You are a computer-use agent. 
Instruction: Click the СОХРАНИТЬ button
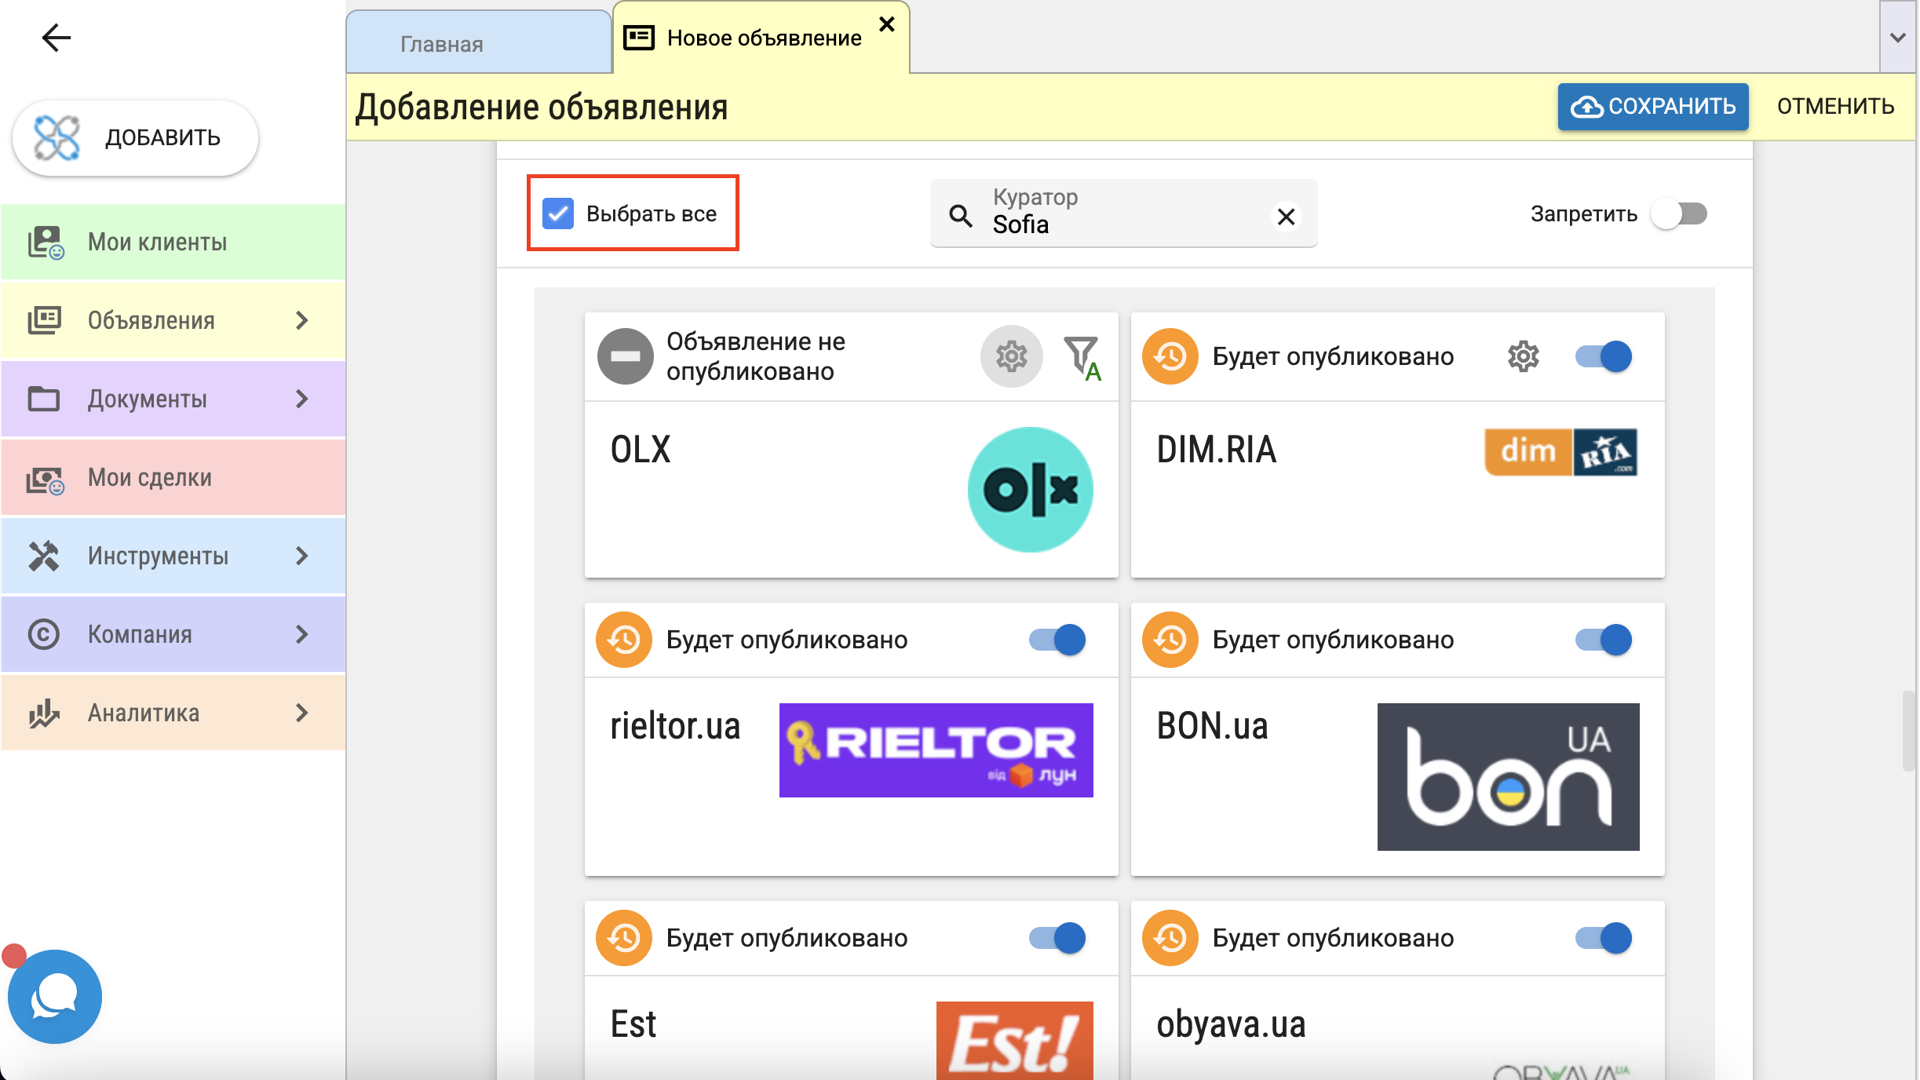click(x=1653, y=106)
